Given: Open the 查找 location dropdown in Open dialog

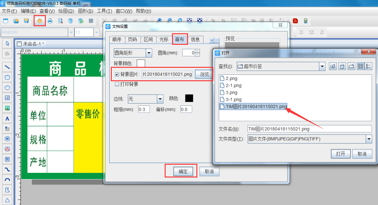Looking at the screenshot, I should click(323, 66).
